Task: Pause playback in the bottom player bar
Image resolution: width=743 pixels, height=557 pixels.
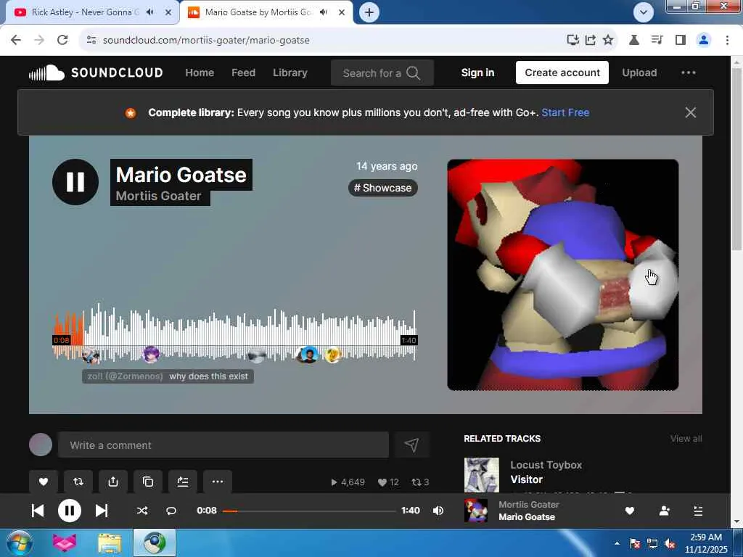Action: point(69,511)
